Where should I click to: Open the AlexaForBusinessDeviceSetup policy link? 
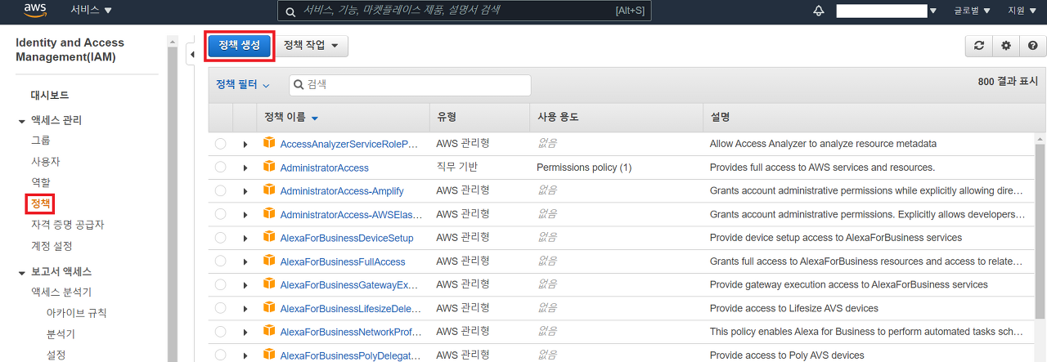[x=347, y=238]
